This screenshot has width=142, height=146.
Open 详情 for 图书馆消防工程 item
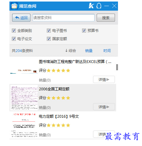click(x=104, y=79)
